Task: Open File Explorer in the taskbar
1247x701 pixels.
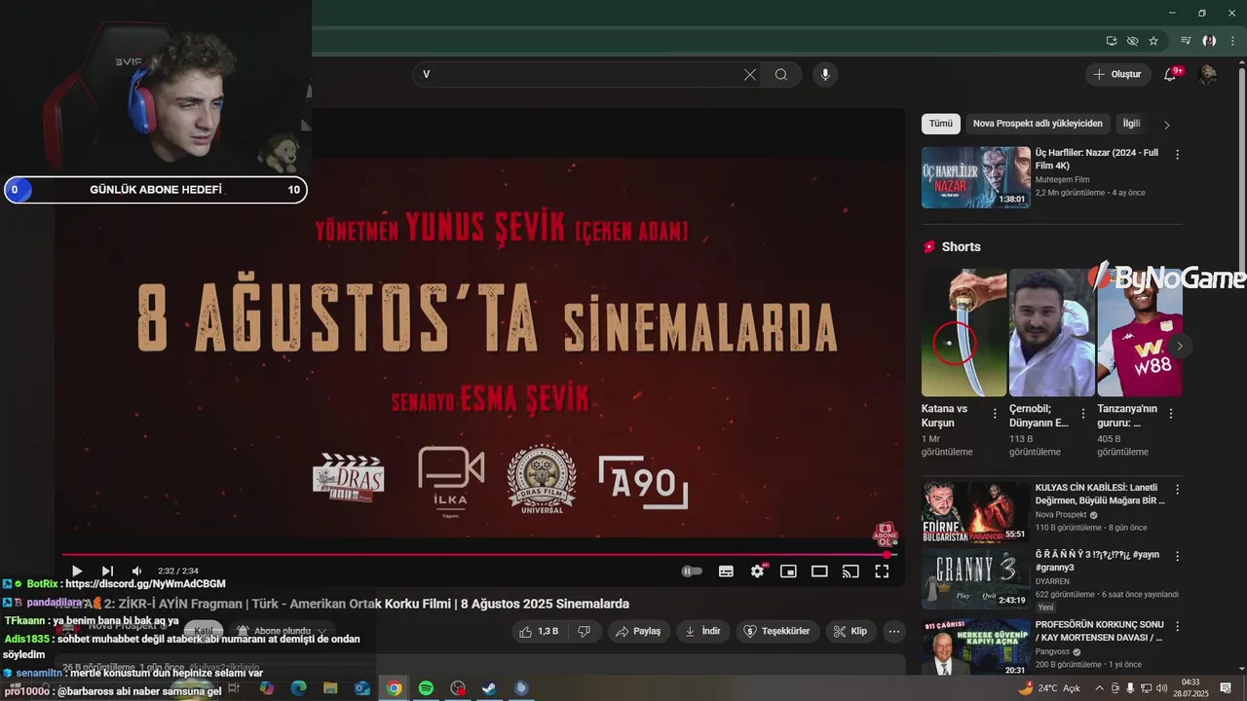Action: [x=330, y=688]
